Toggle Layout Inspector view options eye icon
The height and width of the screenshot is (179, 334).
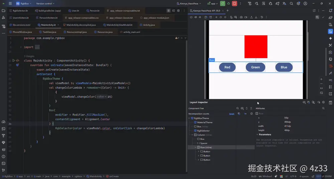click(x=304, y=102)
